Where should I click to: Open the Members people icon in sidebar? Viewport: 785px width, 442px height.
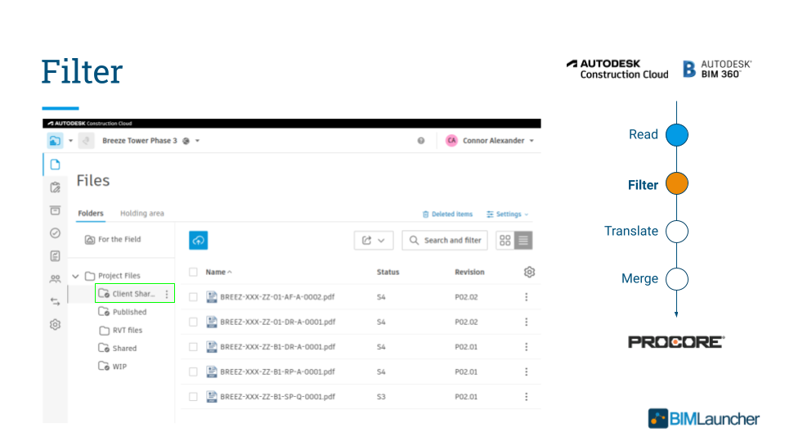point(55,278)
